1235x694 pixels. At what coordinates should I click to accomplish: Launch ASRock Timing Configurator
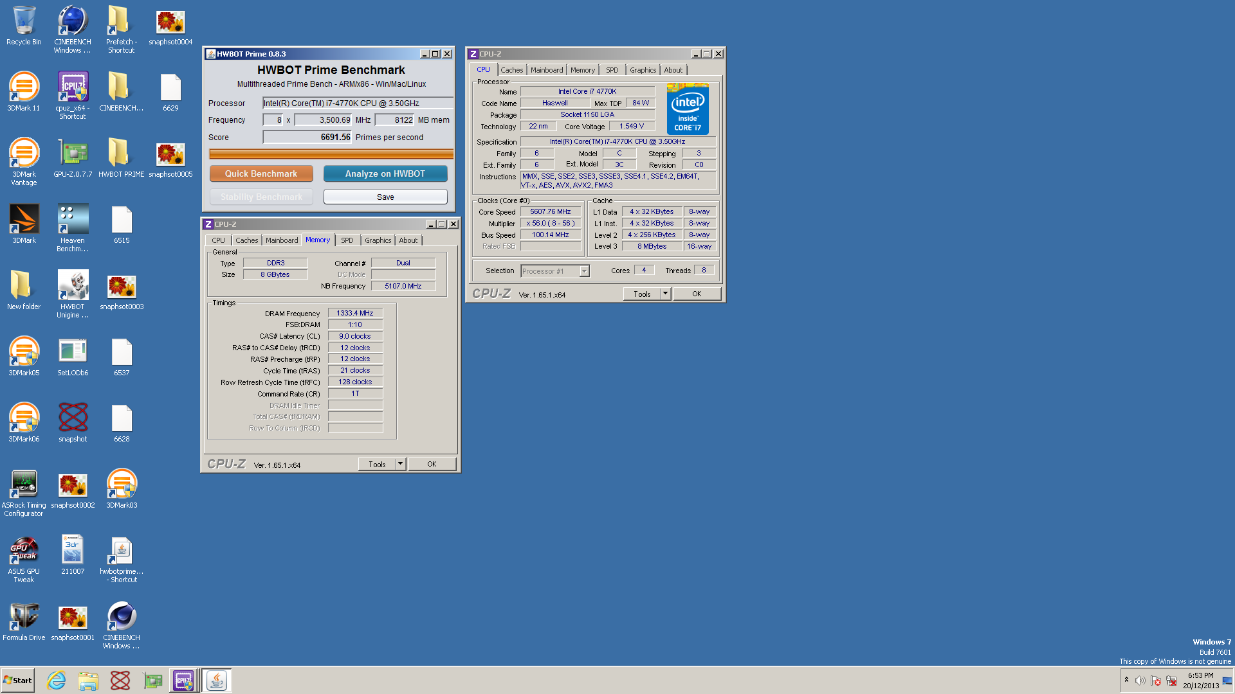[24, 493]
